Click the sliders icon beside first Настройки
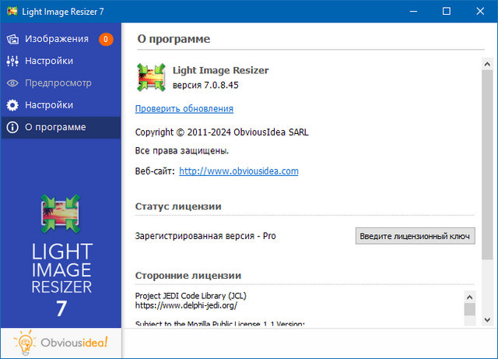 click(x=12, y=61)
